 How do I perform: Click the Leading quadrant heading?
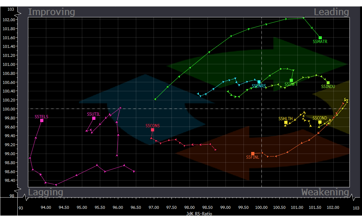(x=331, y=12)
